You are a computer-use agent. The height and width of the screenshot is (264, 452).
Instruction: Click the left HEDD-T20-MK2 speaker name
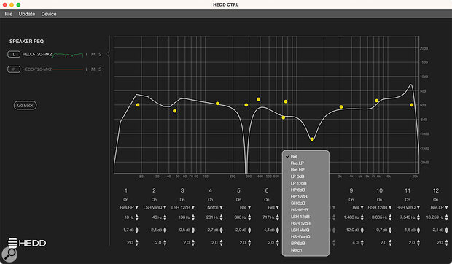pyautogui.click(x=37, y=54)
